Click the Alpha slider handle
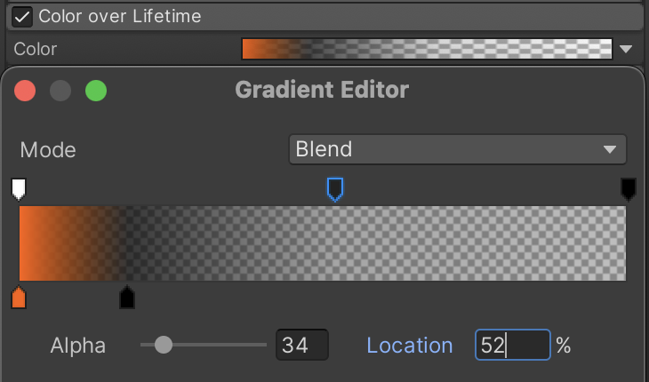Image resolution: width=649 pixels, height=382 pixels. tap(164, 345)
